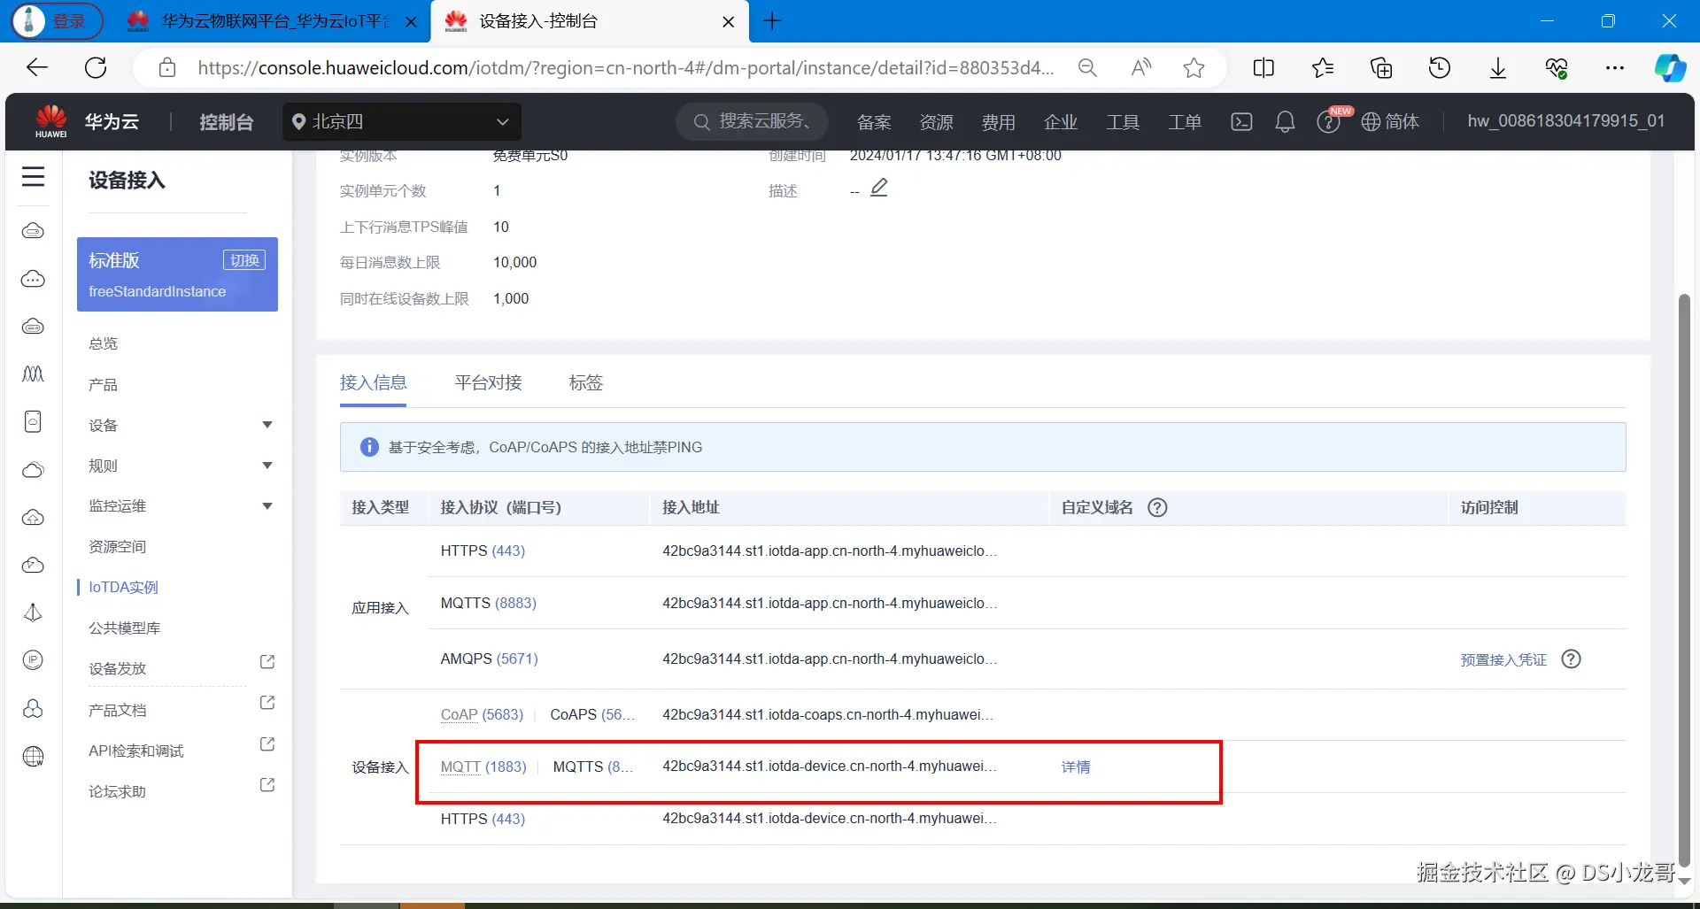This screenshot has width=1700, height=909.
Task: Close the 设备接入-控制台 browser tab
Action: click(x=728, y=21)
